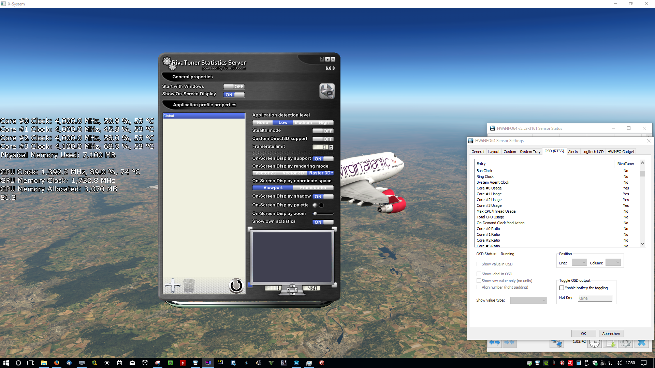Click HWiNFO logging sheet plus icon
Screen dimensions: 655x368
(x=610, y=343)
